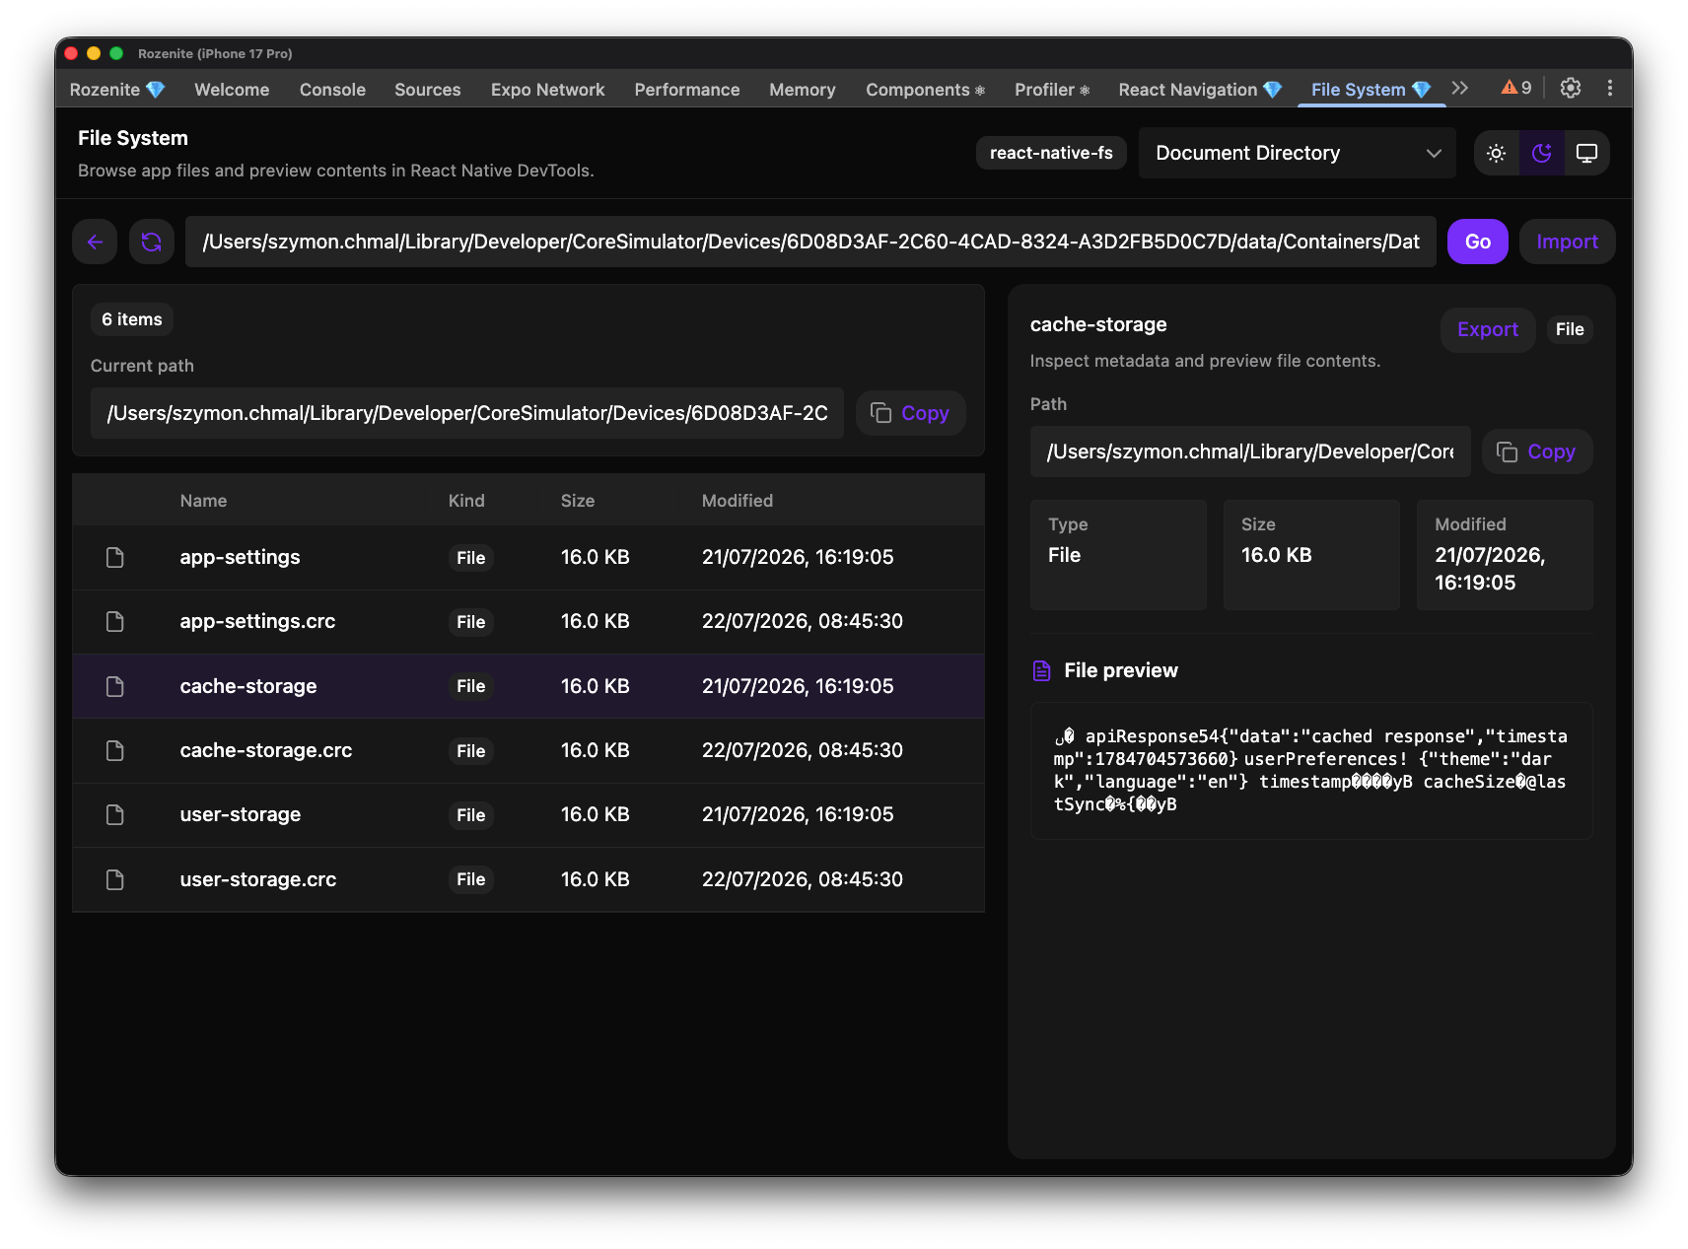Open the Profiler tab
The height and width of the screenshot is (1249, 1688).
(1052, 90)
